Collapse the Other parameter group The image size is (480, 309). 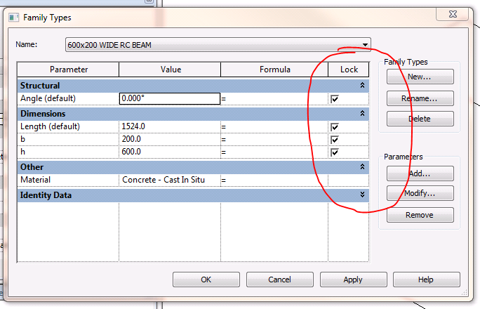pos(362,167)
